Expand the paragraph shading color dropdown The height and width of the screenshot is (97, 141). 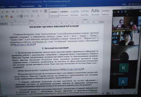click(x=41, y=16)
